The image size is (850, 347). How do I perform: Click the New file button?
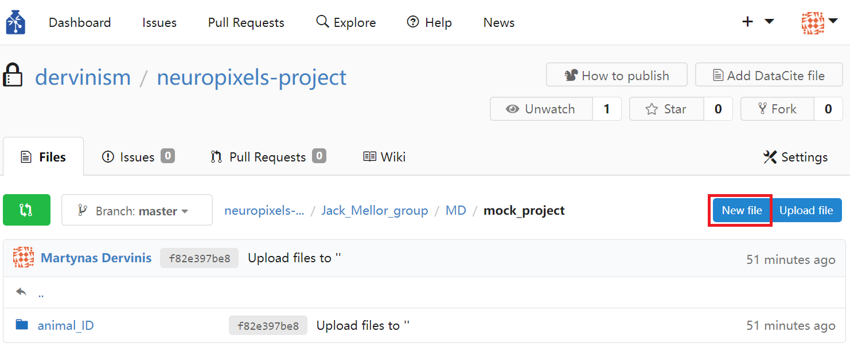pos(742,210)
